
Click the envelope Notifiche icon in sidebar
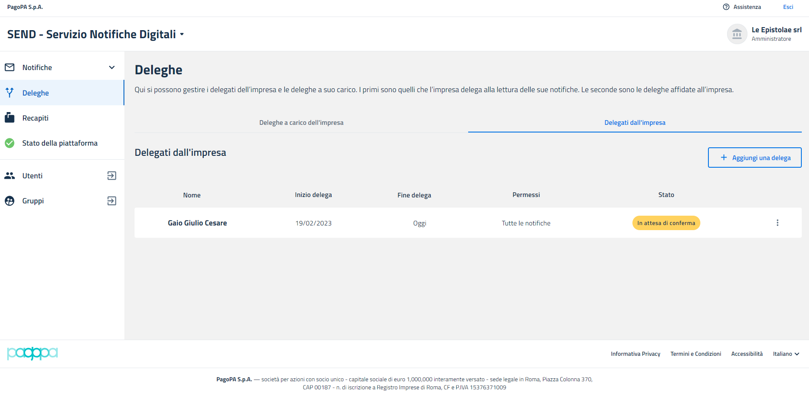[9, 68]
